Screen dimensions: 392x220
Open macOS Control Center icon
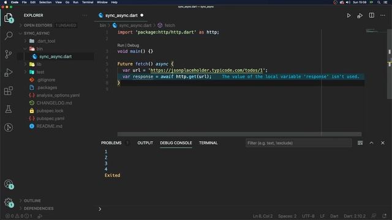click(x=385, y=2)
